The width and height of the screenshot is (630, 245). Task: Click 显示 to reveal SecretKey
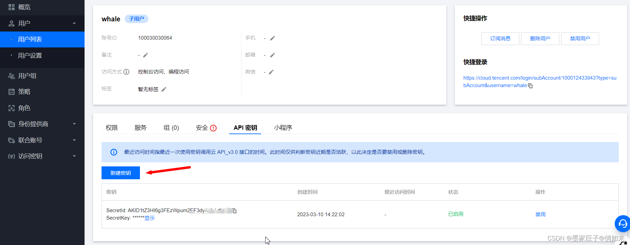click(x=149, y=218)
